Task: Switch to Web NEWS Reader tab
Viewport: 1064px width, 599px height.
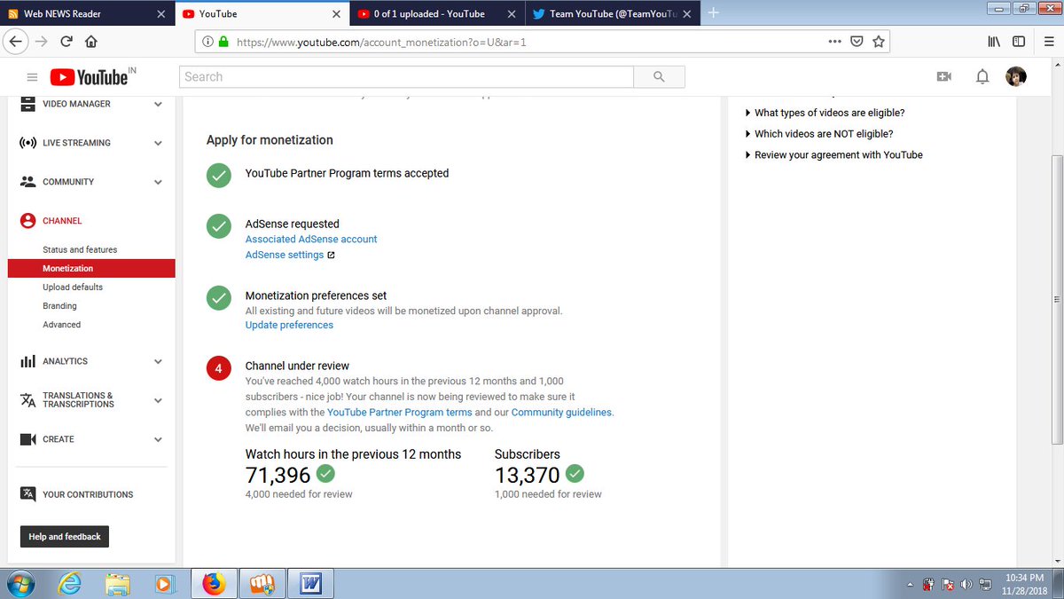Action: coord(87,13)
